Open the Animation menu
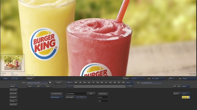 (14, 97)
